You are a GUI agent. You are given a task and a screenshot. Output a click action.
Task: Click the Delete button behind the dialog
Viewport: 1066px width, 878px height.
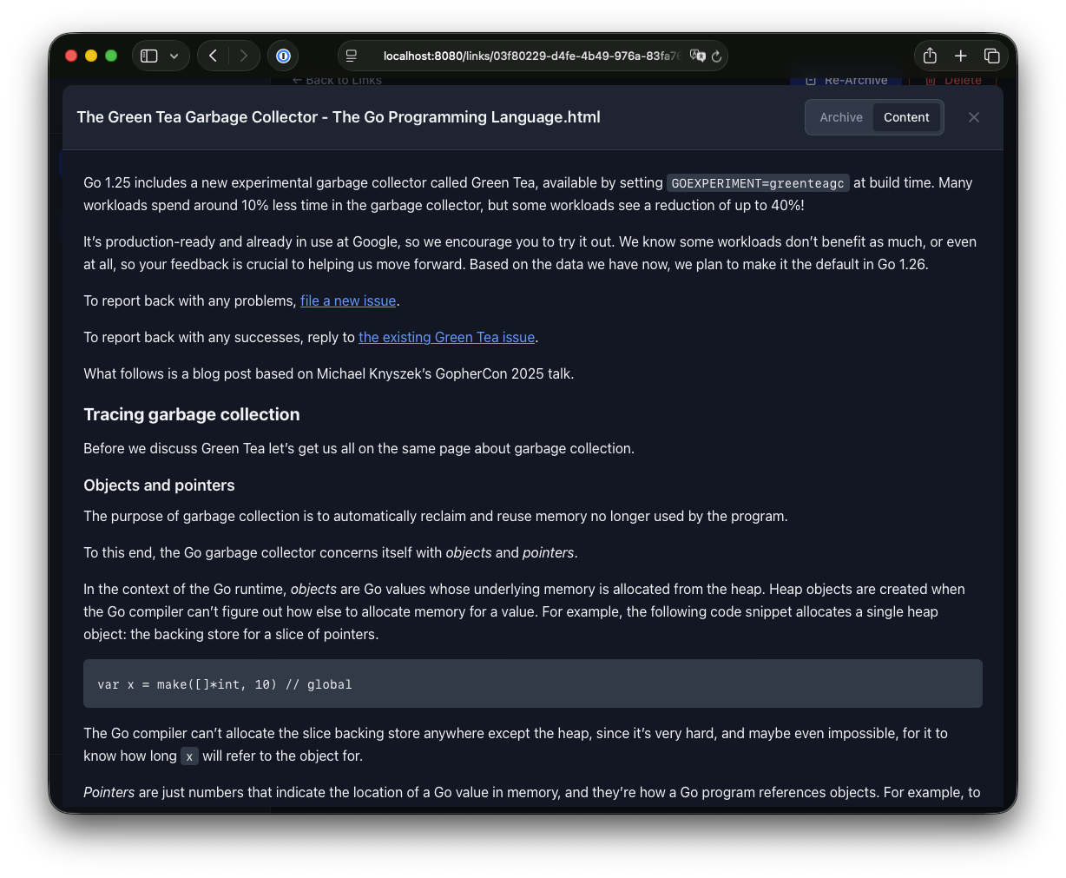[x=953, y=80]
